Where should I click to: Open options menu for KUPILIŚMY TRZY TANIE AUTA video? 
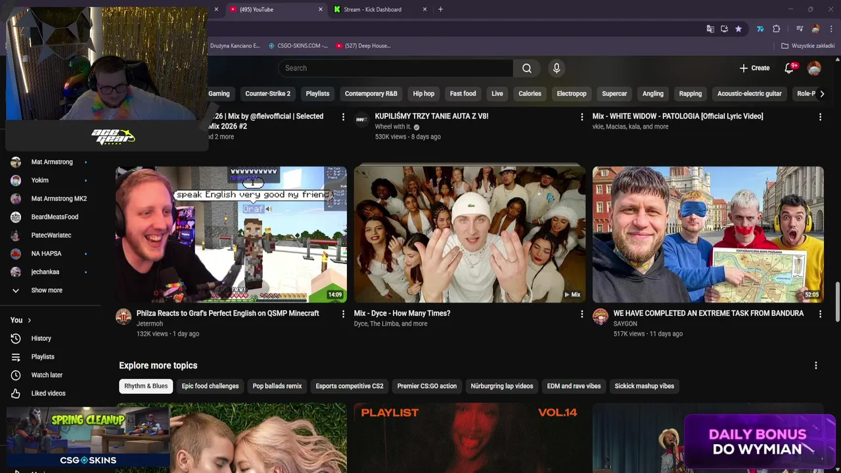(581, 117)
